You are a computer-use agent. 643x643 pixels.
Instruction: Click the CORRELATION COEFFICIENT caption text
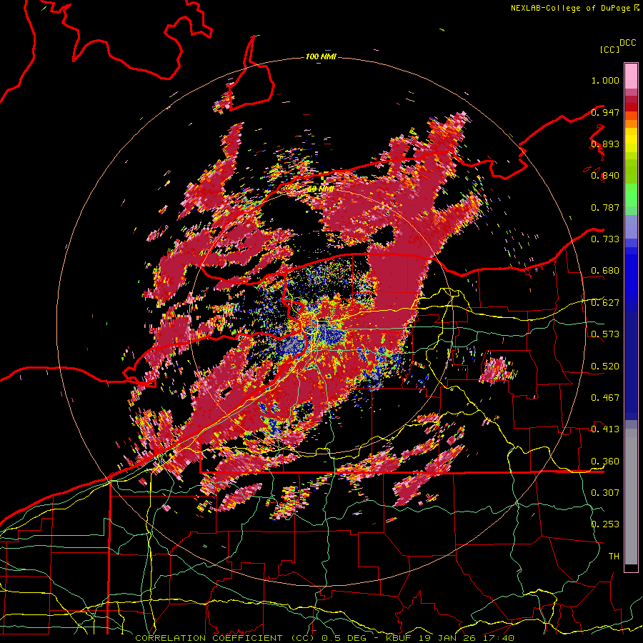[209, 638]
